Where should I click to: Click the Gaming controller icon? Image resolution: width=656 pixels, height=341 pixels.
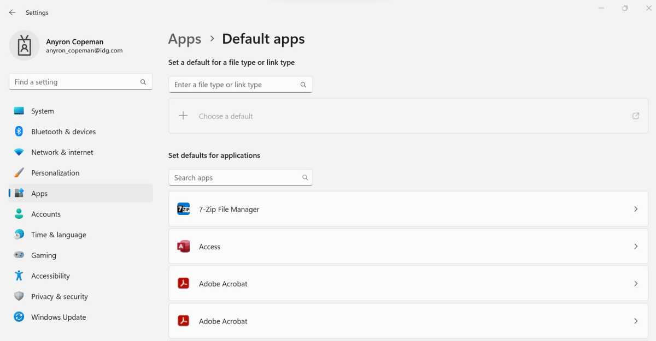pos(19,255)
